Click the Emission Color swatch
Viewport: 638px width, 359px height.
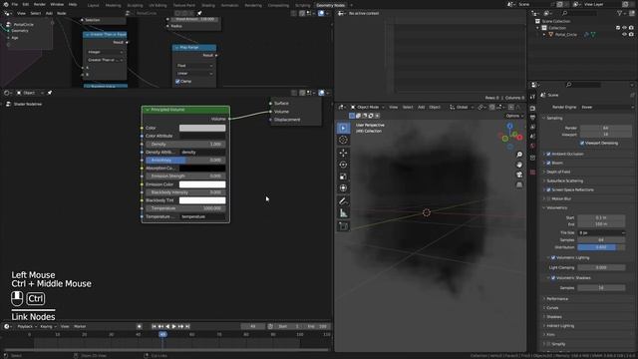202,184
